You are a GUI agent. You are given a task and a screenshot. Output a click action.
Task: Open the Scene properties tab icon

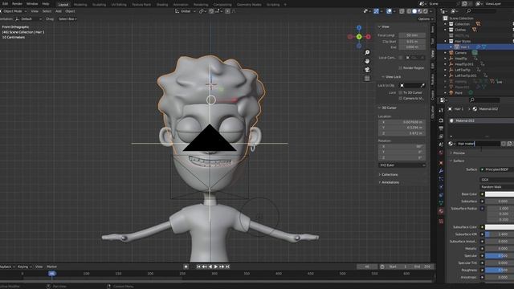[x=441, y=144]
